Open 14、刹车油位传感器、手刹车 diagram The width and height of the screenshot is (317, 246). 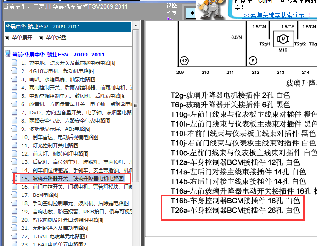(76, 170)
